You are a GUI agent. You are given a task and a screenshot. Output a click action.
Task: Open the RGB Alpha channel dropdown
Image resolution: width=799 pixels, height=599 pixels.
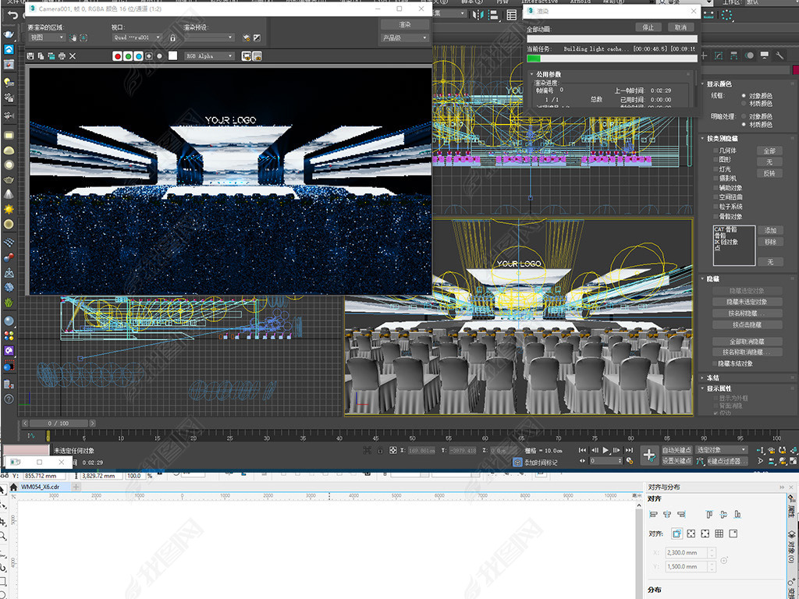click(x=209, y=56)
